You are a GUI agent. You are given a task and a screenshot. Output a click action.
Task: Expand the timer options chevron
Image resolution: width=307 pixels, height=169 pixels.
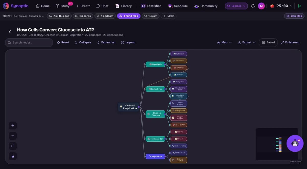[x=291, y=6]
